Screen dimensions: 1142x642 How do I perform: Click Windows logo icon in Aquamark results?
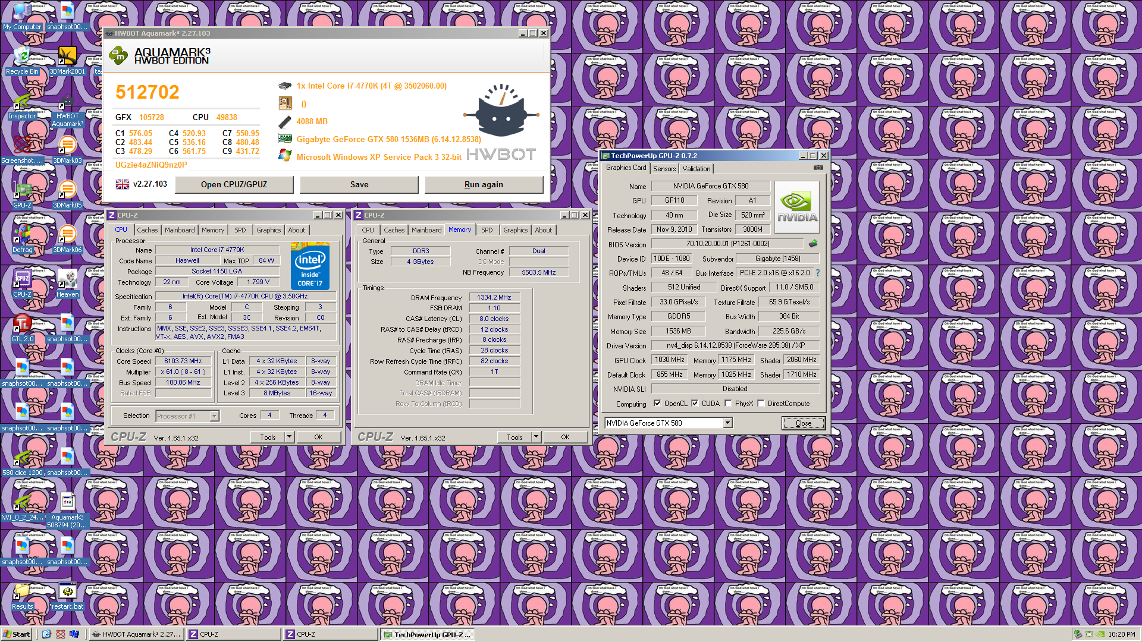tap(285, 155)
